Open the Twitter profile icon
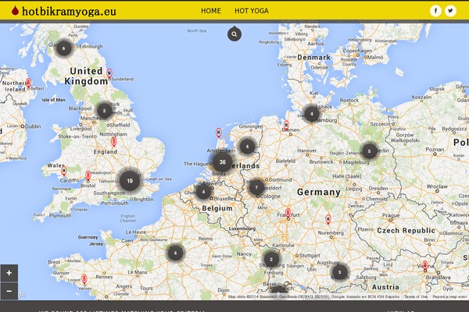 450,11
